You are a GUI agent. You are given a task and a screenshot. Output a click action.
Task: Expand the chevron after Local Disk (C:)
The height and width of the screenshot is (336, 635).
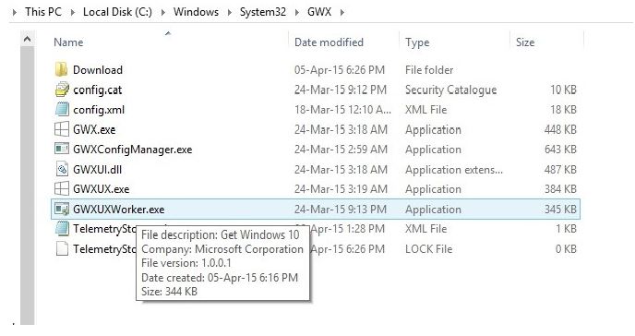tap(163, 12)
